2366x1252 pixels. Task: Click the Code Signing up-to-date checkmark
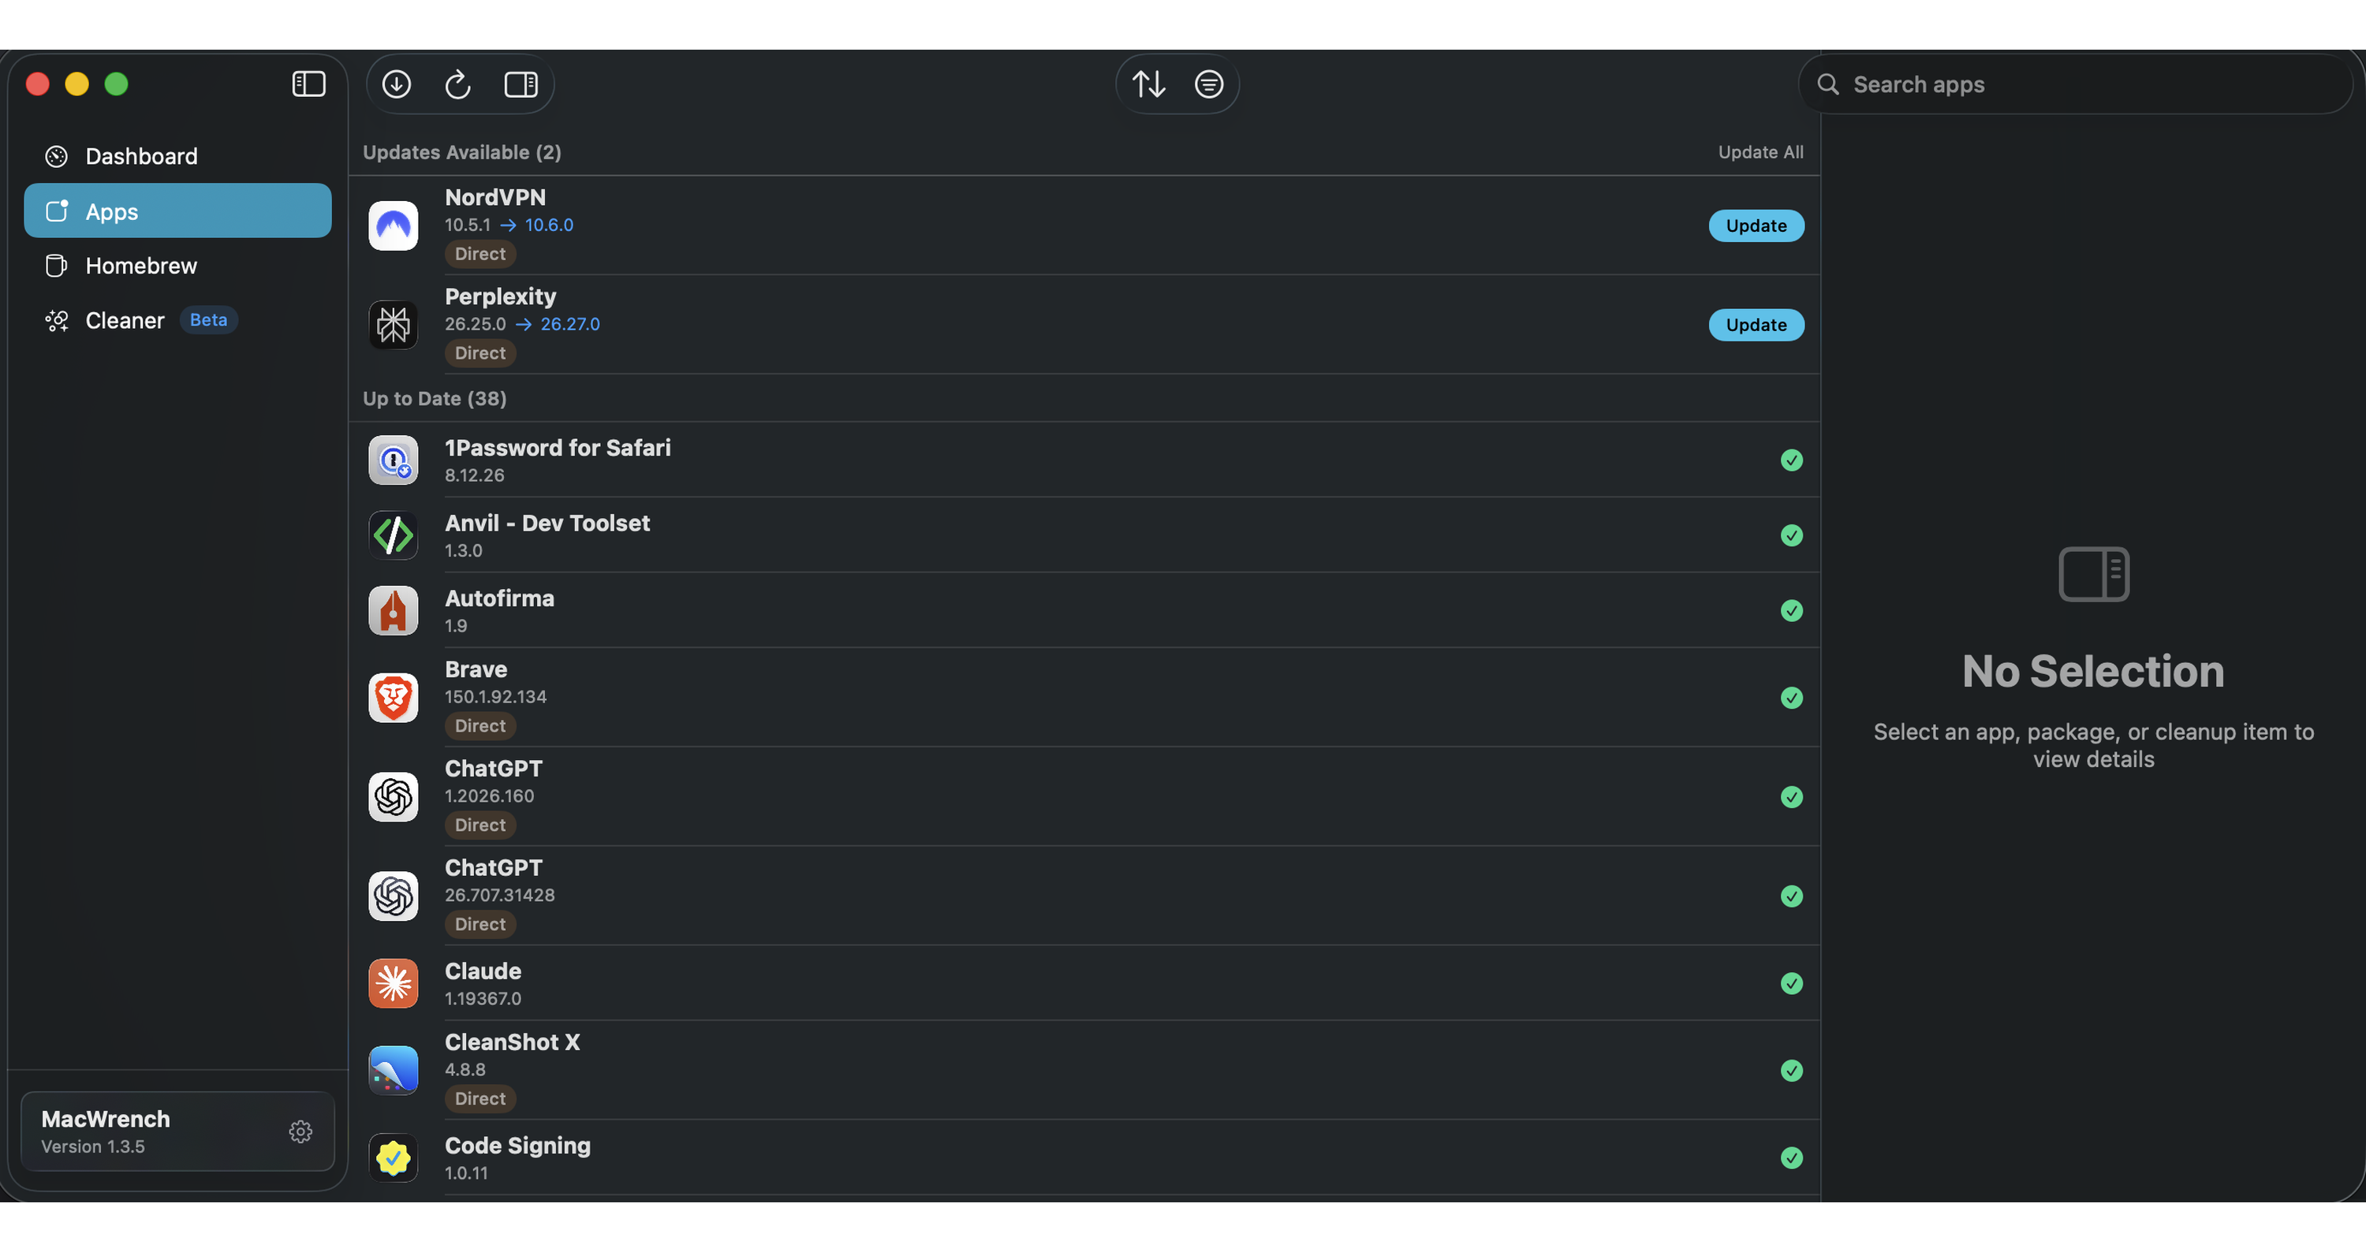(1791, 1157)
